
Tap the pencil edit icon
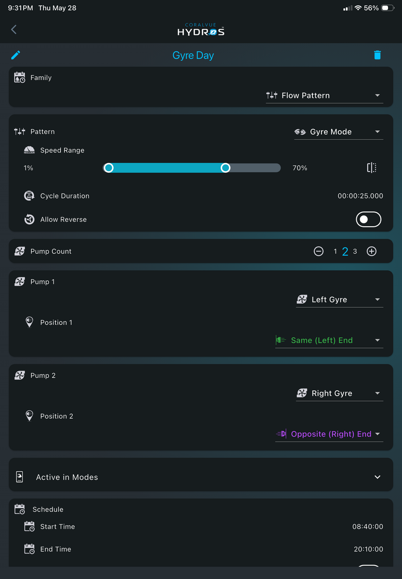(x=15, y=55)
